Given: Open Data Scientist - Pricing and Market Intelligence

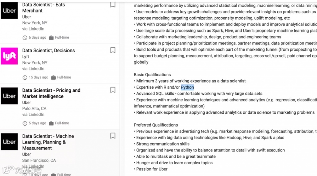Looking at the screenshot, I should point(51,93).
